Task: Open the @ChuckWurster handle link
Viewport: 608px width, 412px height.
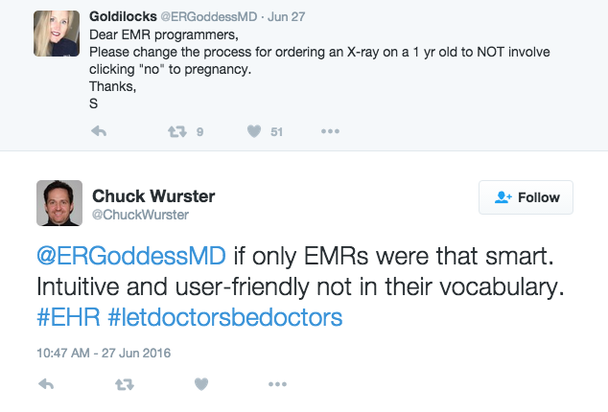Action: coord(140,216)
